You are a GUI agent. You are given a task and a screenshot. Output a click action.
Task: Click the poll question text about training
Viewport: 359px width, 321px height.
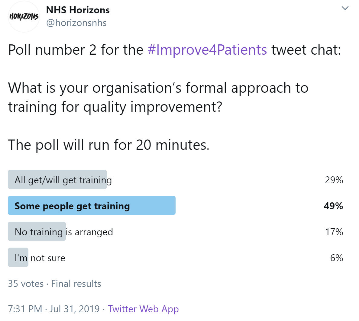point(158,98)
